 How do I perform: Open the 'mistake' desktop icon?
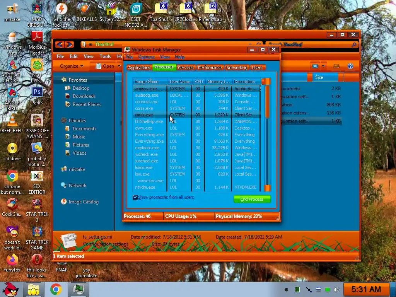point(12,12)
